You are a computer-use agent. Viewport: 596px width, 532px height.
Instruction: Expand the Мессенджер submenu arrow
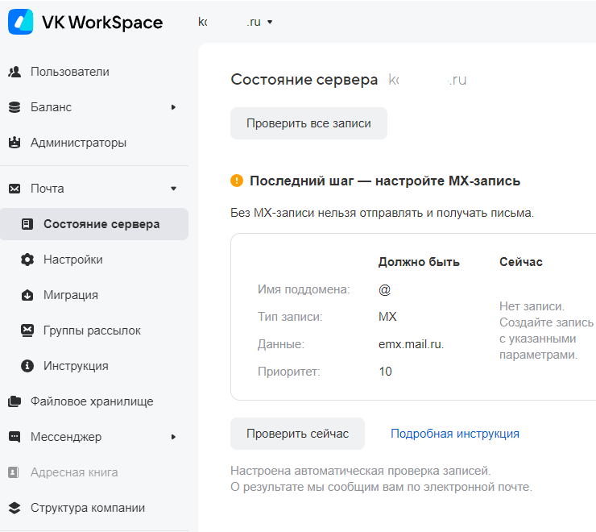(x=173, y=437)
